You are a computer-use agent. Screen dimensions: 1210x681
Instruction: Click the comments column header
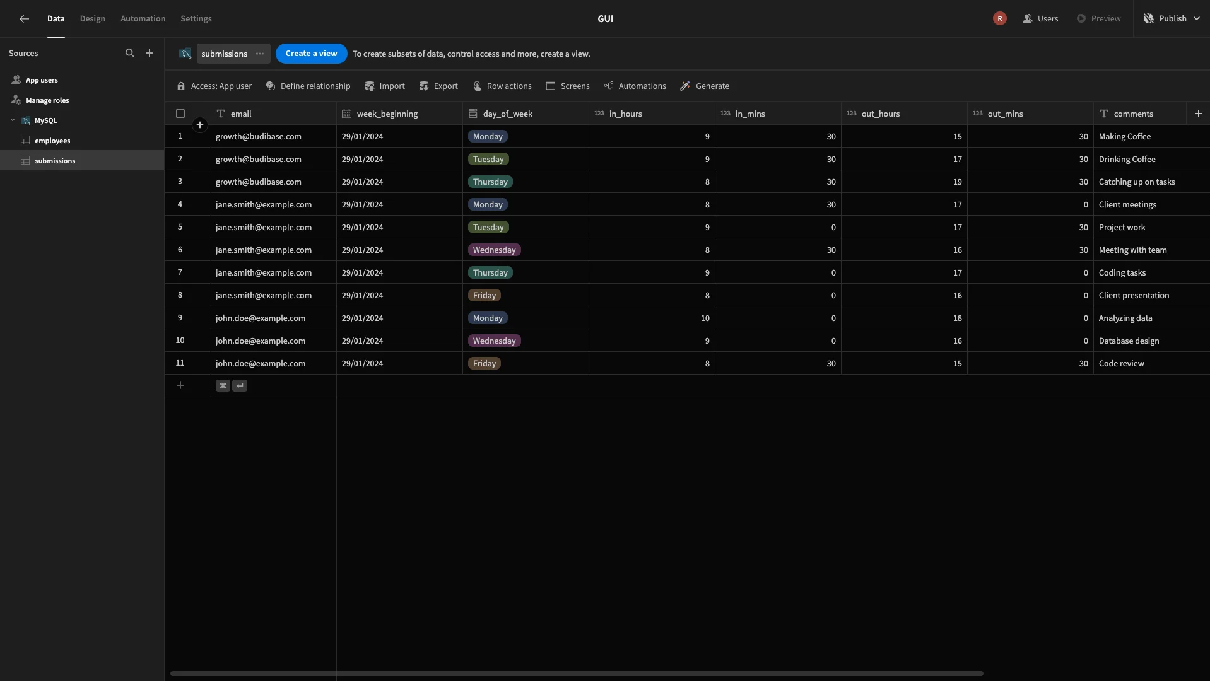1140,113
